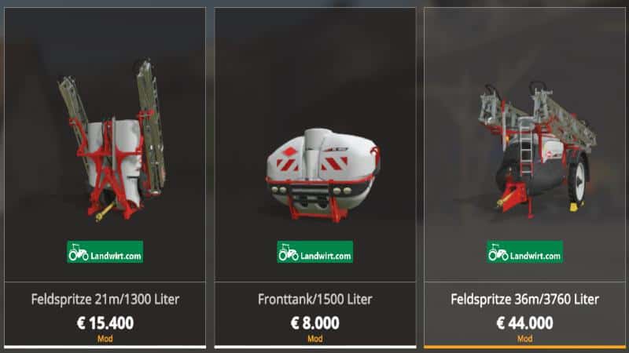Screen dimensions: 629x353
Task: Click orange selection bar under 36m sprayer card
Action: pos(524,347)
